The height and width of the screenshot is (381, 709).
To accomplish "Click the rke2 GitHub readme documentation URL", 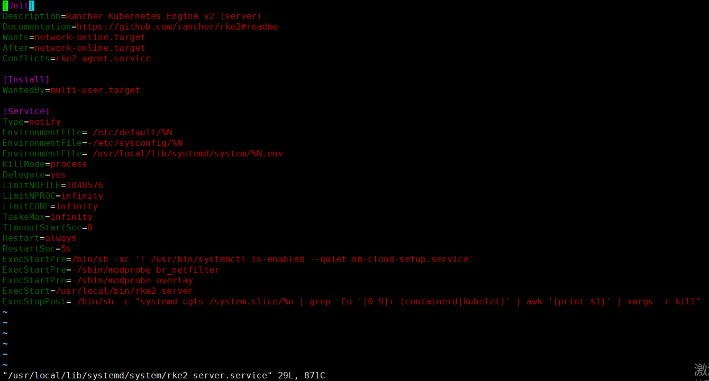I will [x=177, y=27].
